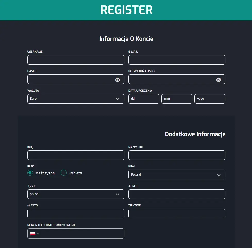Click the Dodatkowe Informacje heading
Viewport: 252px width, 248px height.
[195, 134]
